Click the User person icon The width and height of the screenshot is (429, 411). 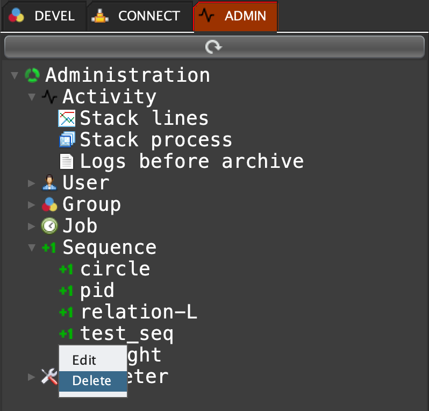(49, 183)
